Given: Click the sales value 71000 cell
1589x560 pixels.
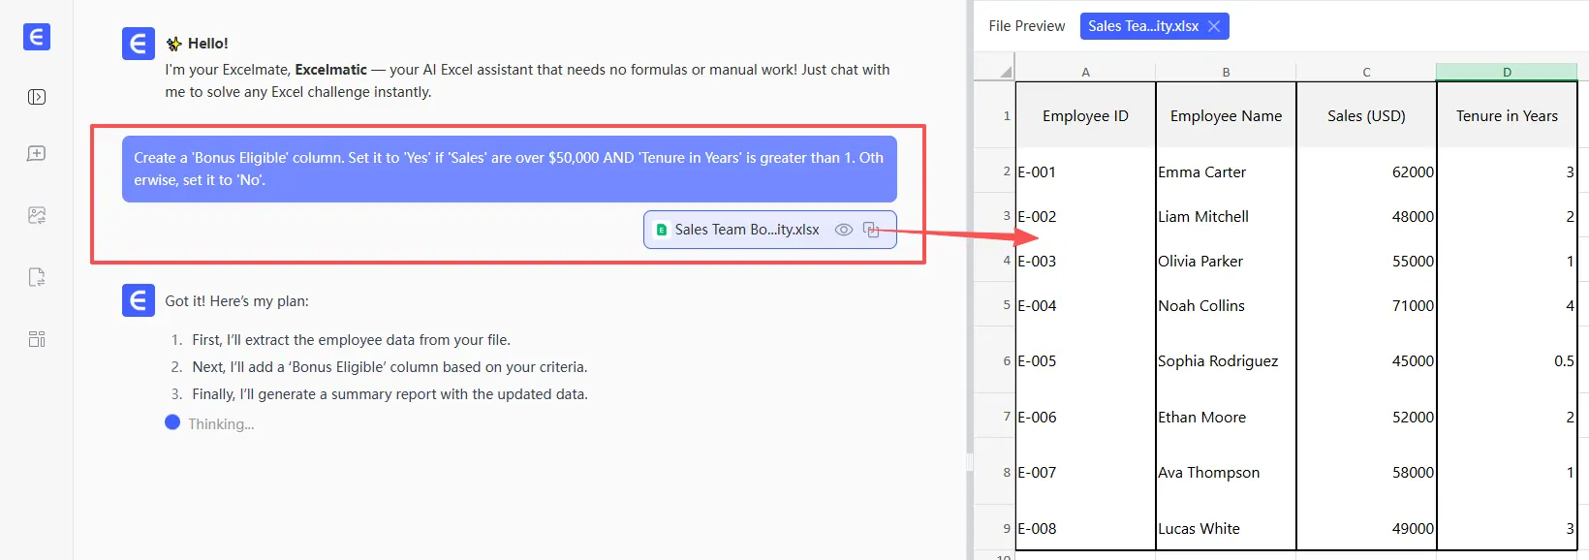Looking at the screenshot, I should pos(1366,305).
